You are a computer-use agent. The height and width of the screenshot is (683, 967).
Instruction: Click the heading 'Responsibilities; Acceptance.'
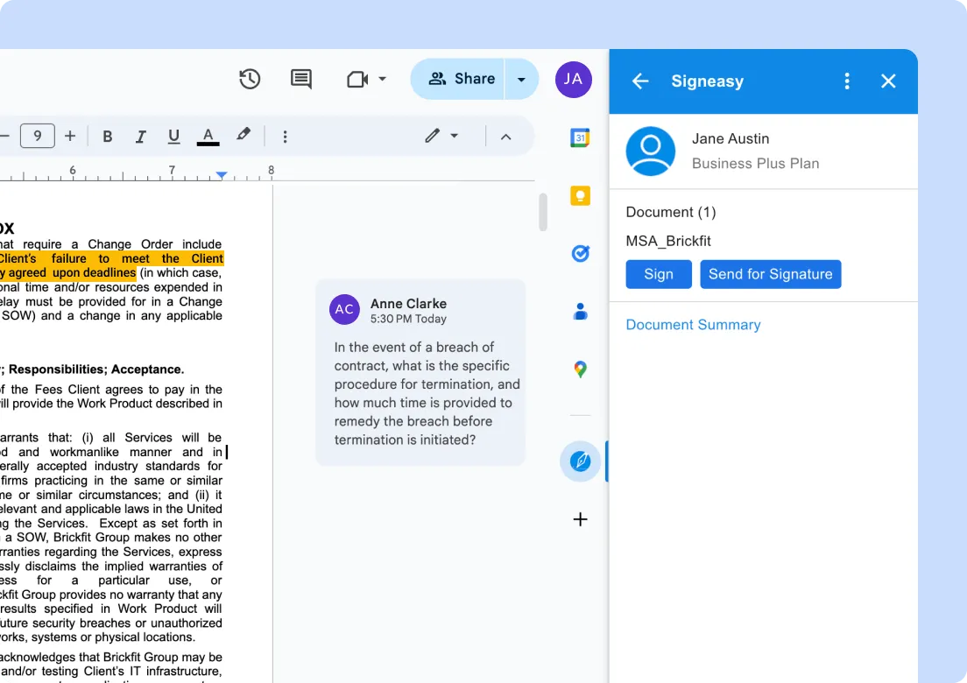pos(96,370)
